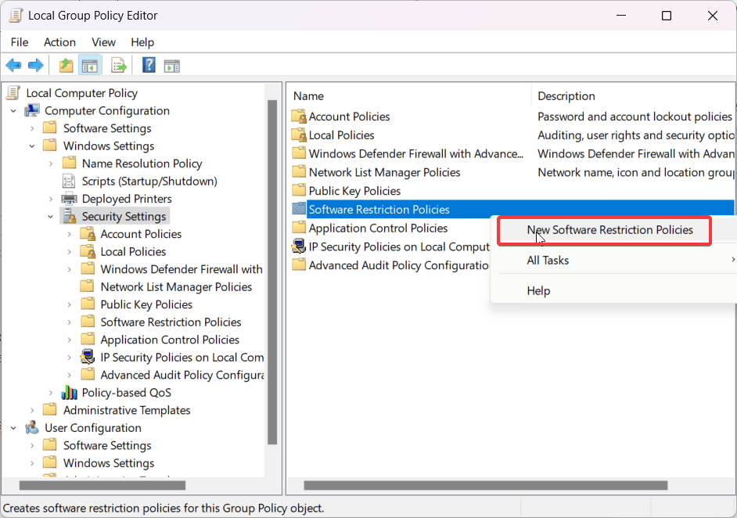Click the Local Computer Policy scroll icon in tree
Screen dimensions: 737x518
tap(14, 93)
